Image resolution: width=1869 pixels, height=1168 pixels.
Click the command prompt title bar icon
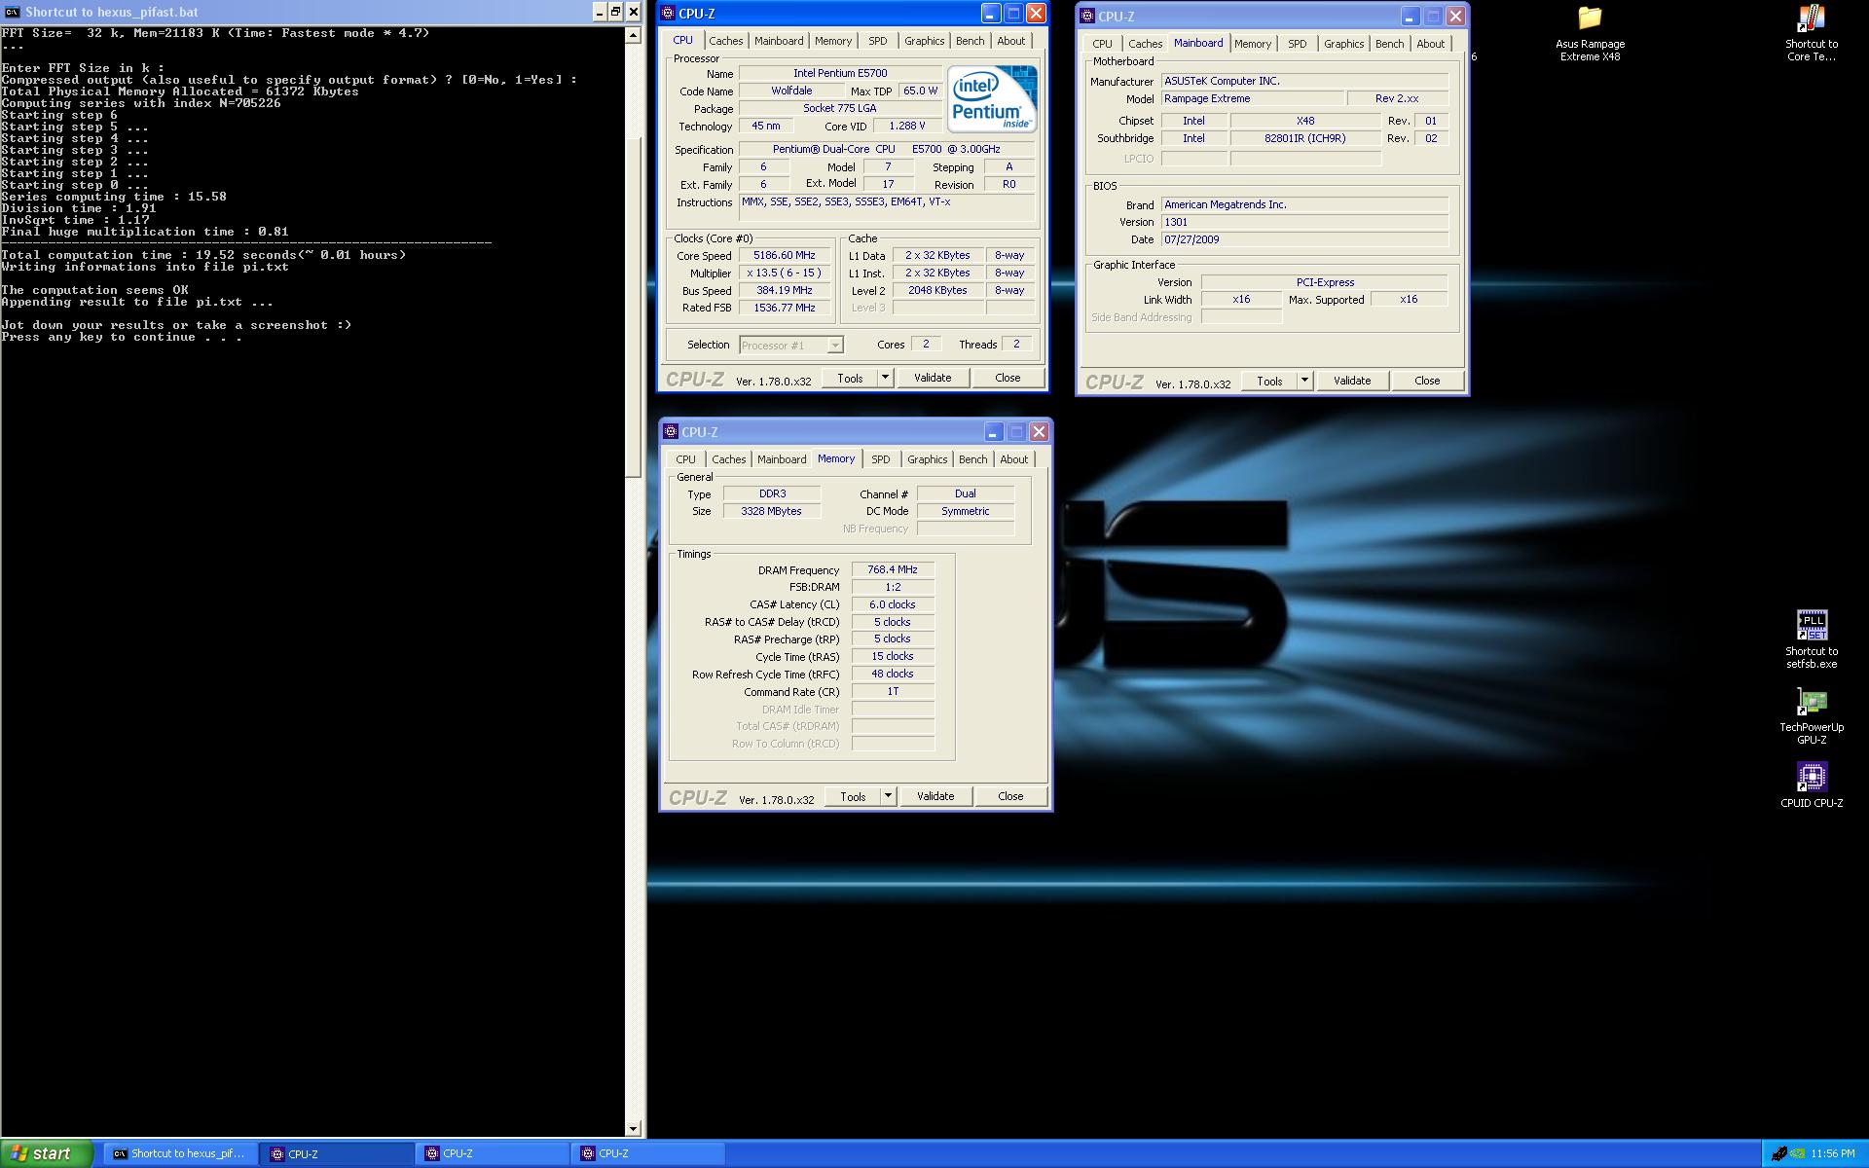click(x=12, y=12)
